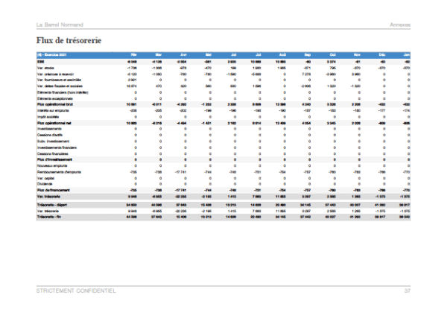Select the 'La Barrel Normand' header text
447x315 pixels.
(x=60, y=25)
